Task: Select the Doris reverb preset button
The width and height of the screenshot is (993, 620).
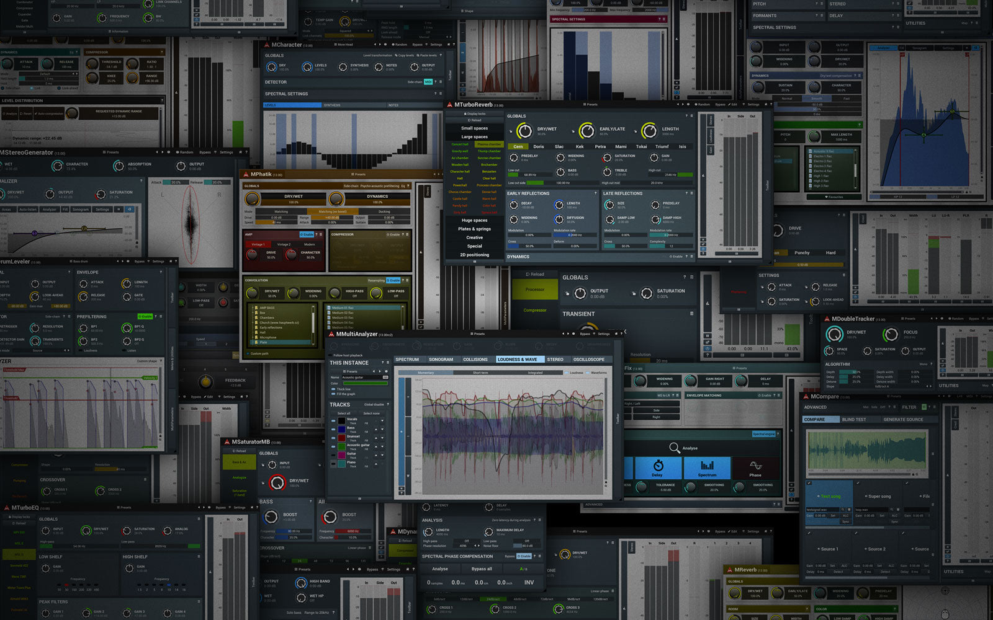Action: (x=538, y=147)
